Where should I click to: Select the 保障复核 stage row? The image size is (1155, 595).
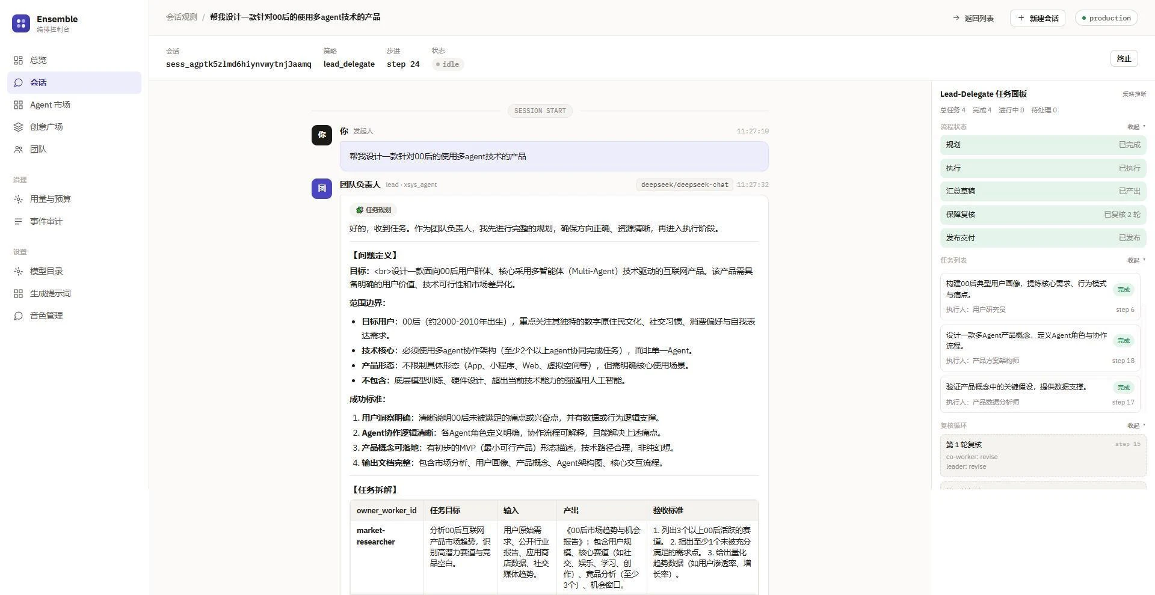click(1043, 215)
